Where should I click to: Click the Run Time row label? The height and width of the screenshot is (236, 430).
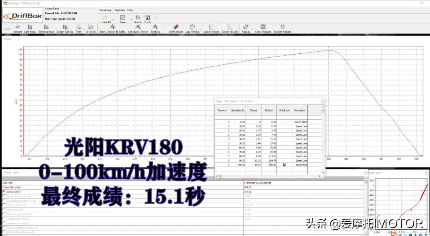[8, 183]
